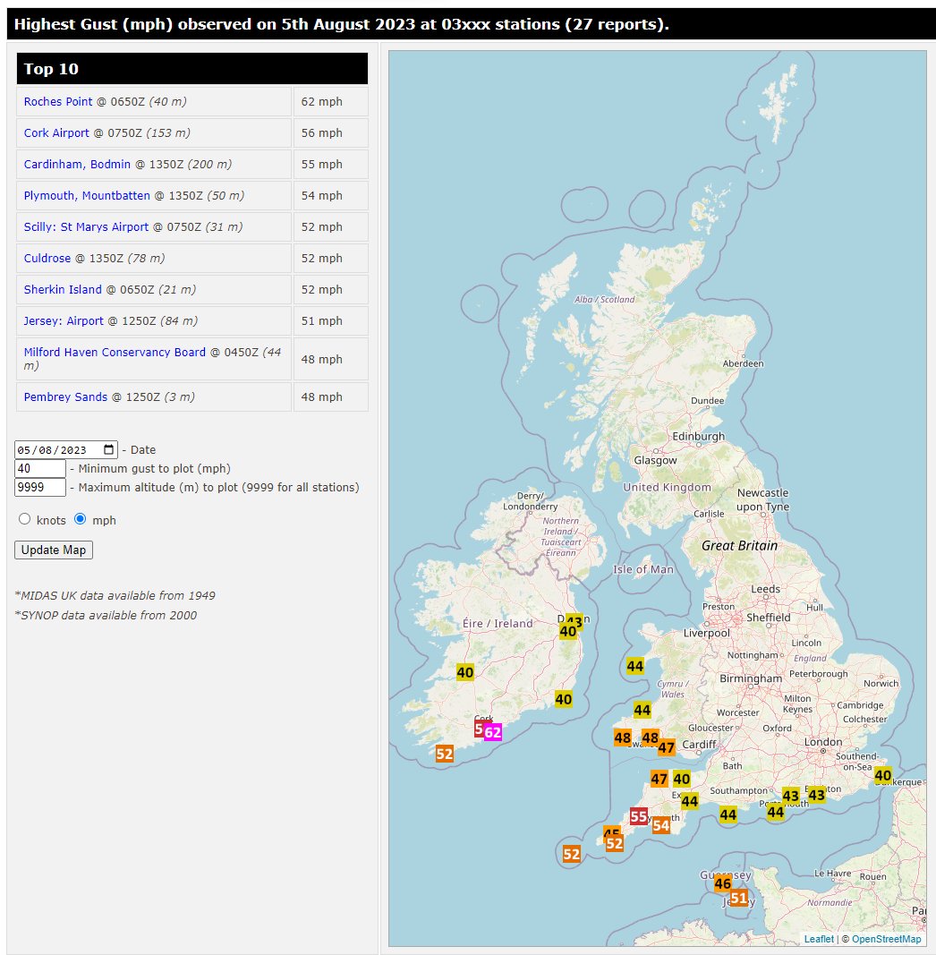Open the Cork Airport station link
This screenshot has width=936, height=955.
[56, 132]
